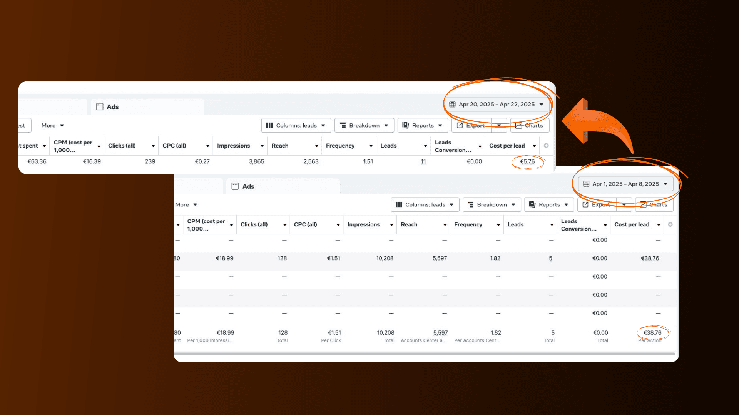
Task: Open the export options arrow in bottom panel
Action: (624, 205)
